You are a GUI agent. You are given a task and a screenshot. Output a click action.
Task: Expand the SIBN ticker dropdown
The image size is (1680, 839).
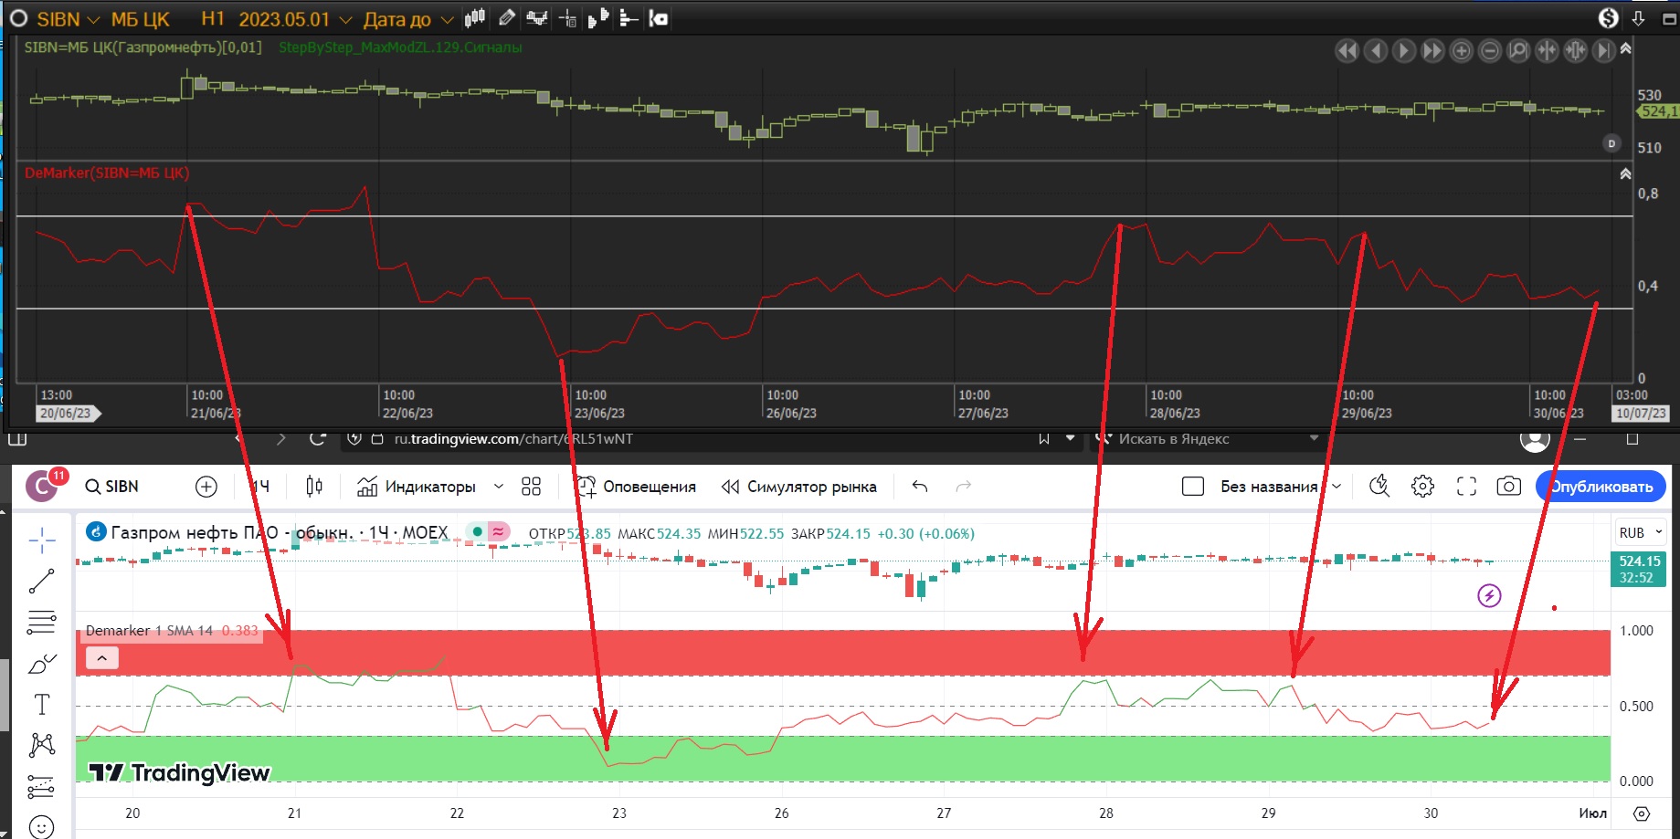(x=92, y=19)
